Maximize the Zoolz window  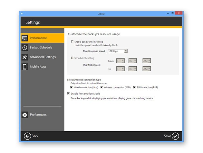coord(172,13)
